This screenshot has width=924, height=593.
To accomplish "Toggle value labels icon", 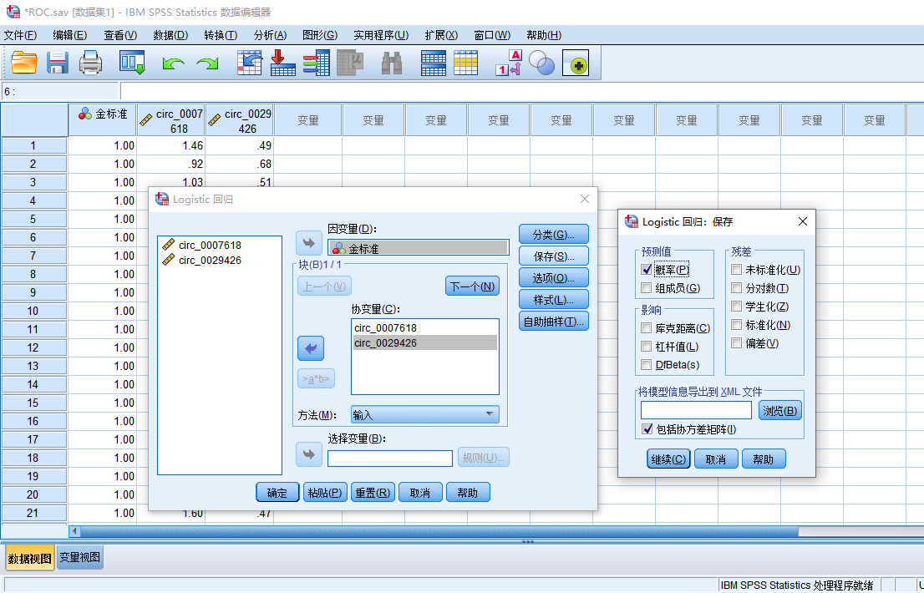I will (x=509, y=63).
